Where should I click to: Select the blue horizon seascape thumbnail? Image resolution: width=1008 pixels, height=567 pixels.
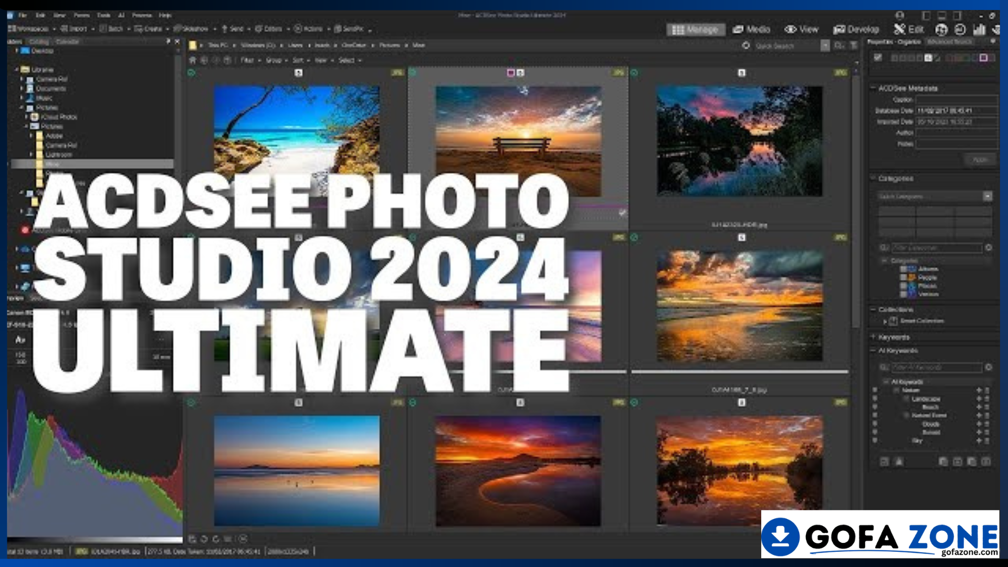(297, 471)
